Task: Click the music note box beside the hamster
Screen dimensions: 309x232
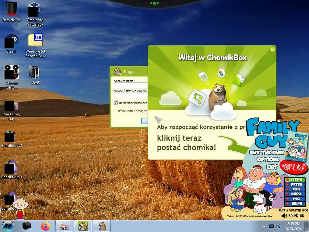Action: click(x=197, y=98)
